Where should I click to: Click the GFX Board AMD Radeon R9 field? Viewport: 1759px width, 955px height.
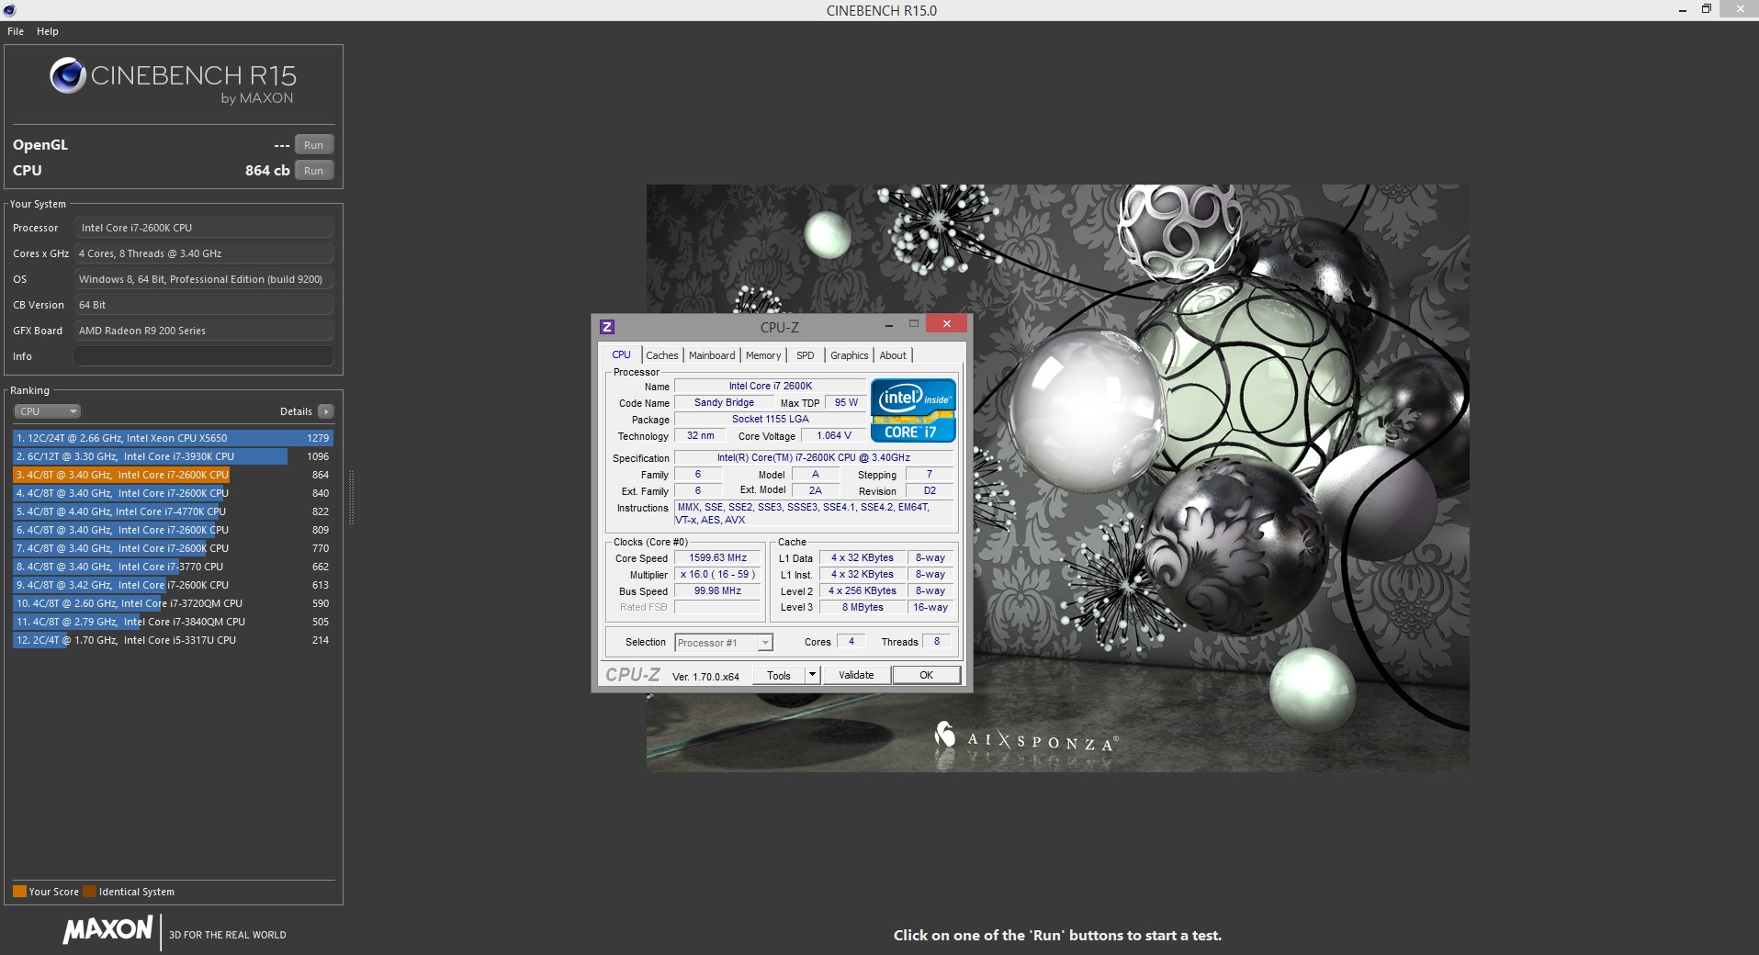[204, 331]
